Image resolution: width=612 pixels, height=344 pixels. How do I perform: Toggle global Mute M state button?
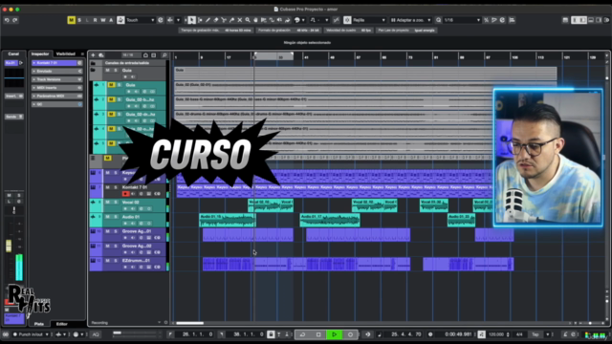click(x=71, y=20)
